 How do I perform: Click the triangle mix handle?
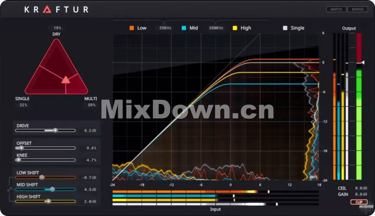point(66,80)
